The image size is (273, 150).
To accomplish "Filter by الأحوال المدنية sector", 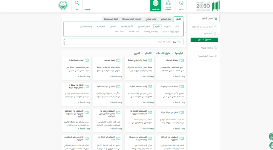I will point(127,26).
